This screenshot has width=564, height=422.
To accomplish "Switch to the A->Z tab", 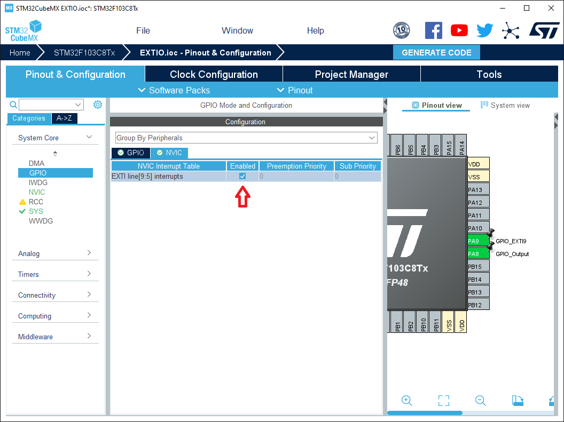I will point(64,118).
